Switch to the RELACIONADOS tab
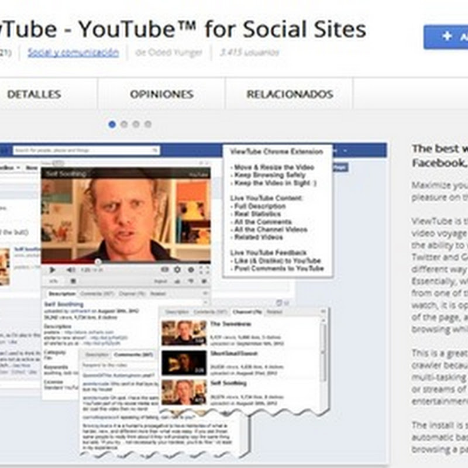Image resolution: width=468 pixels, height=468 pixels. [x=290, y=94]
